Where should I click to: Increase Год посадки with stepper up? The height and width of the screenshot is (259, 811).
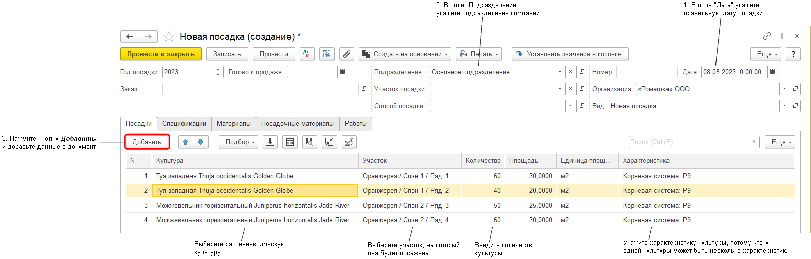(218, 69)
